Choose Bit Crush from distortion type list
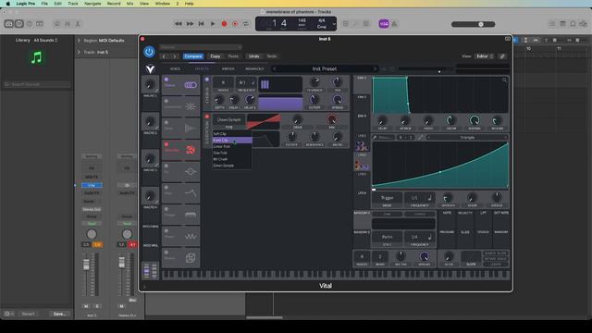 232,159
